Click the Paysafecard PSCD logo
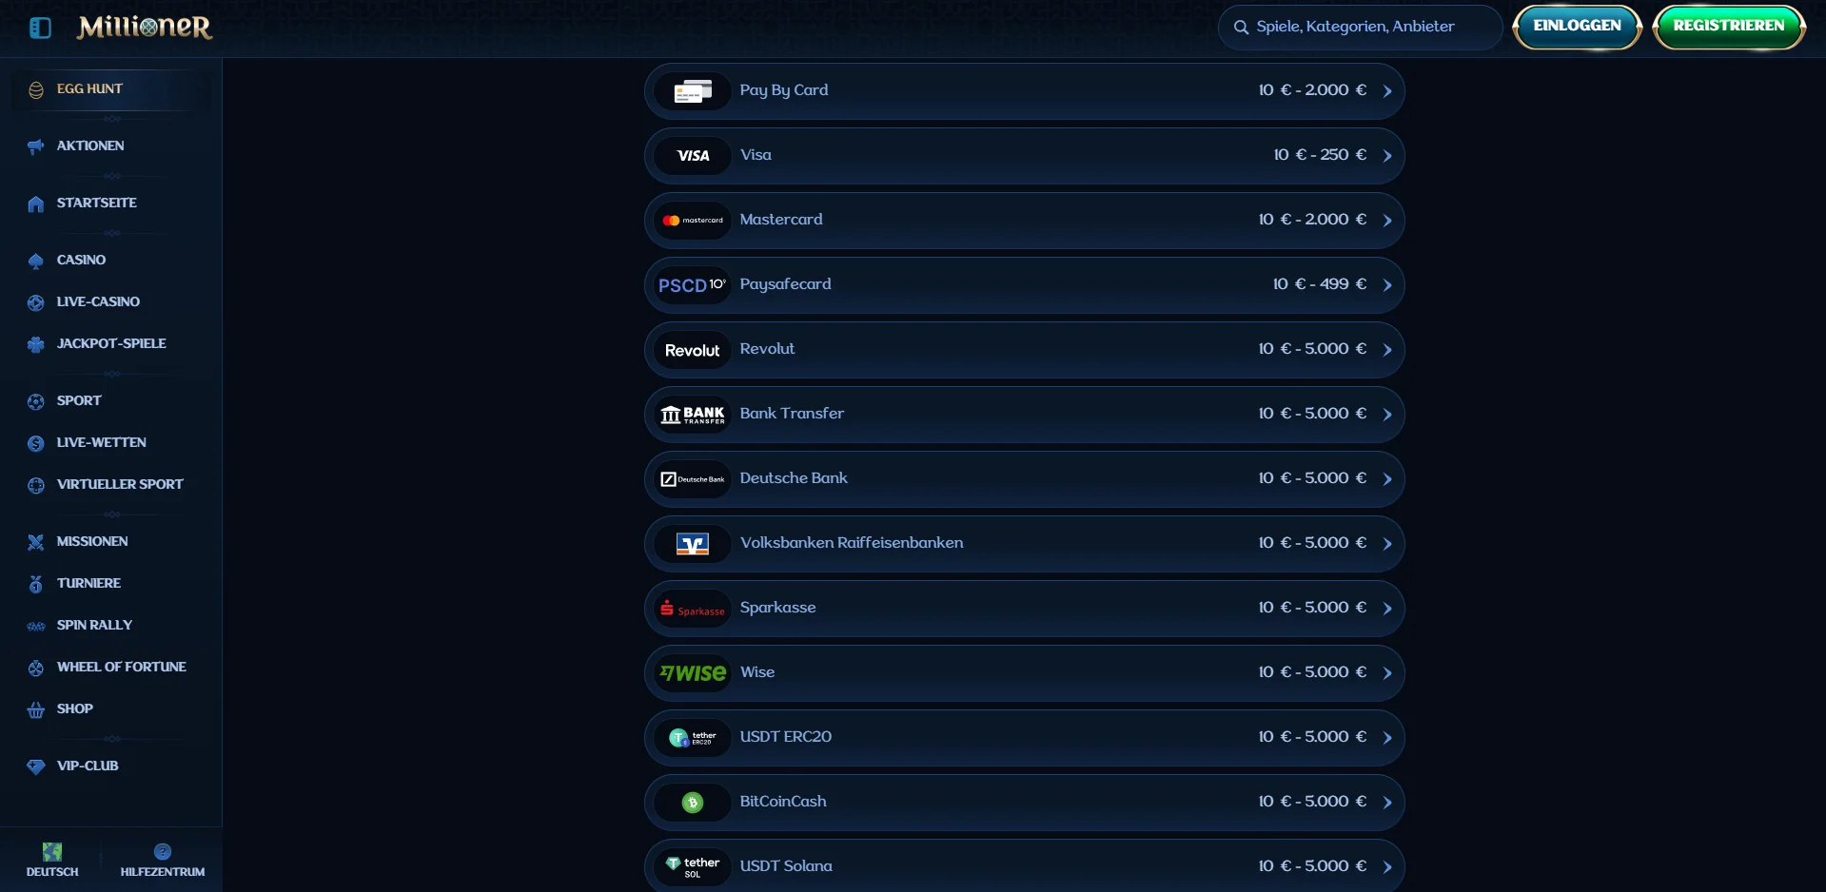This screenshot has width=1826, height=892. (x=693, y=285)
